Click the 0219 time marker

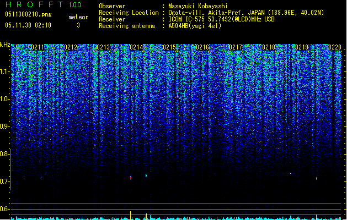tap(302, 47)
